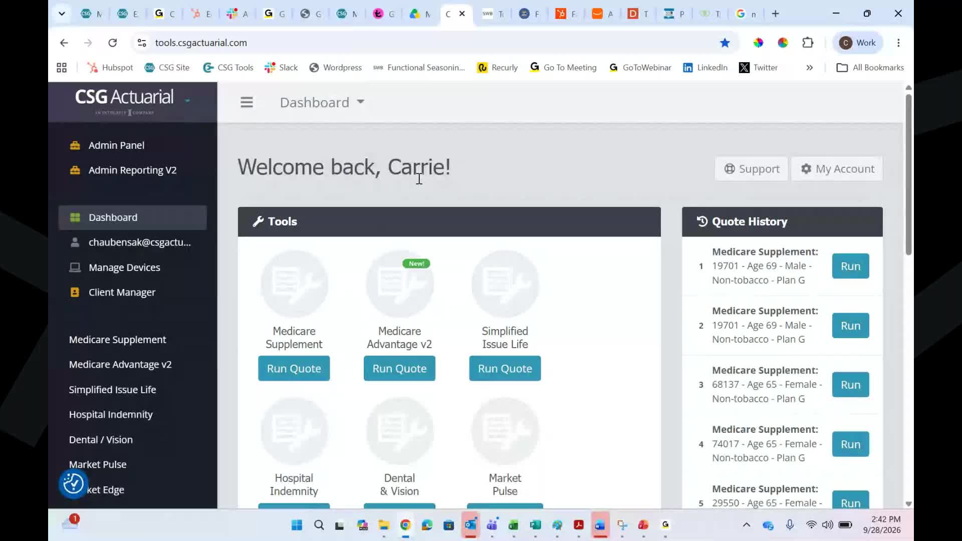
Task: Show hidden system tray icons
Action: pos(747,525)
